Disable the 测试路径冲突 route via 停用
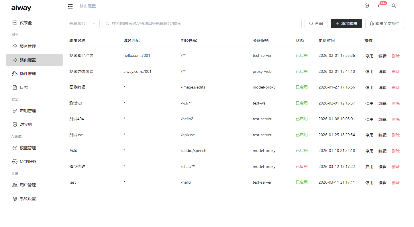Image resolution: width=414 pixels, height=227 pixels. pos(369,56)
